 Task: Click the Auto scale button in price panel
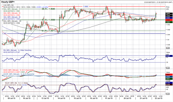(x=168, y=48)
